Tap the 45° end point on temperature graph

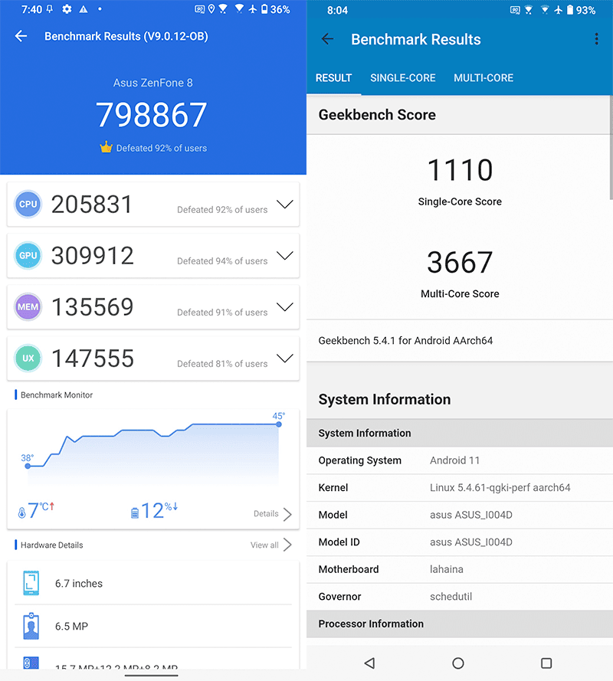coord(278,424)
